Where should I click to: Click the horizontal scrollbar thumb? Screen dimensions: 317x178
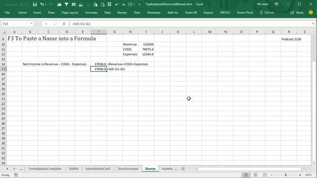[x=250, y=169]
